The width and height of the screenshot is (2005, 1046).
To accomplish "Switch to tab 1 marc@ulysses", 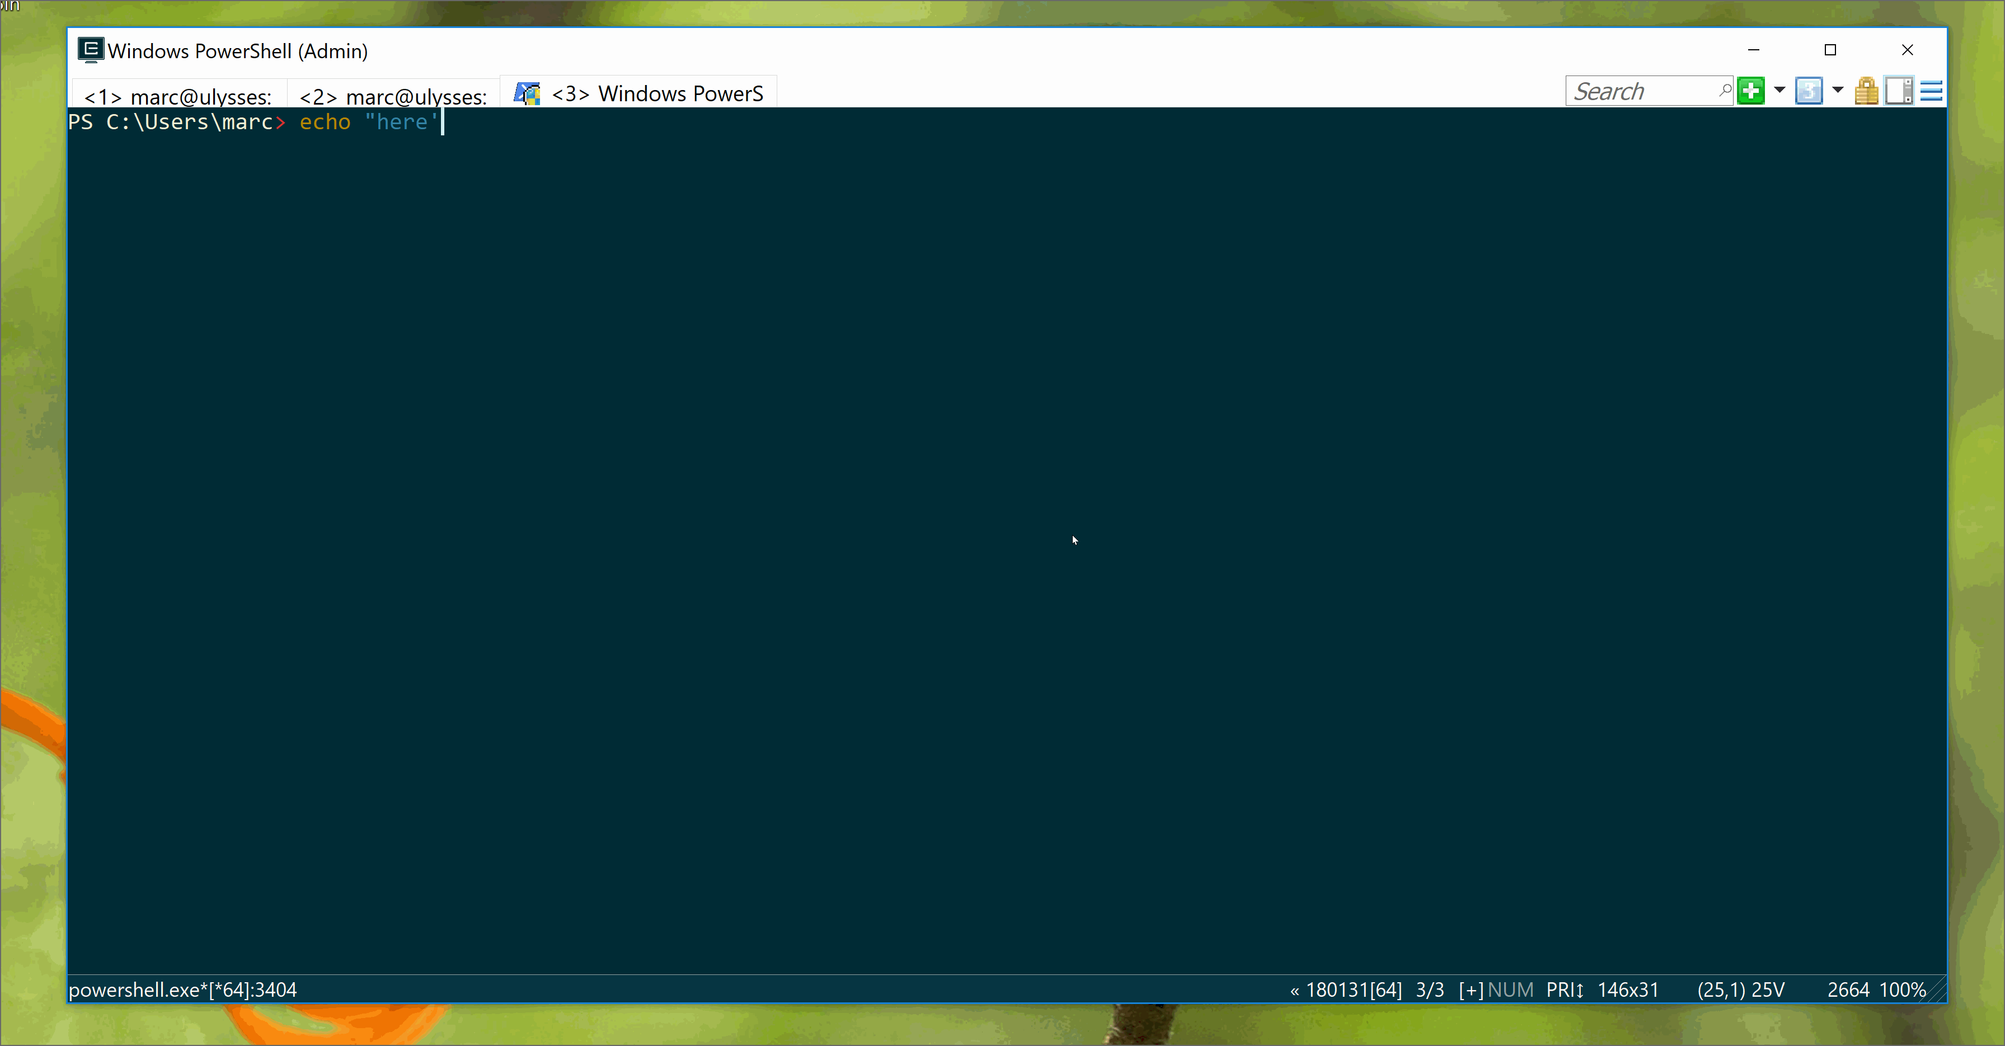I will 177,96.
